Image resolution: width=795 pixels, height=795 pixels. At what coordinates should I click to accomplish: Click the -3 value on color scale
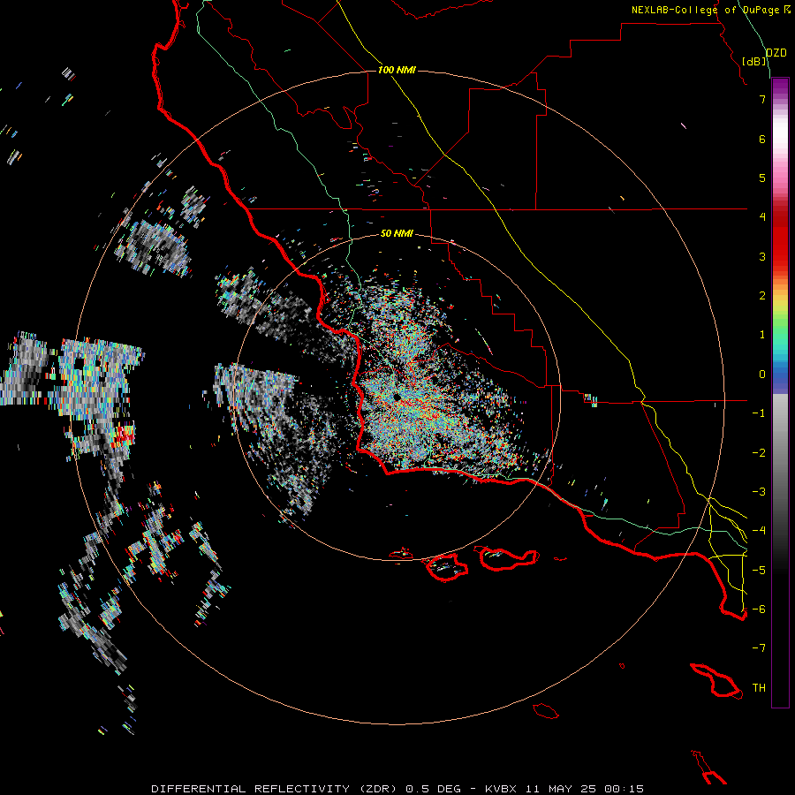point(759,492)
